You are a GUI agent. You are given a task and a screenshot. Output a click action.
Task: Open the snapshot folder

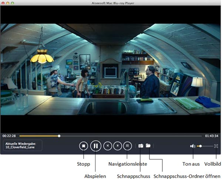(x=148, y=145)
